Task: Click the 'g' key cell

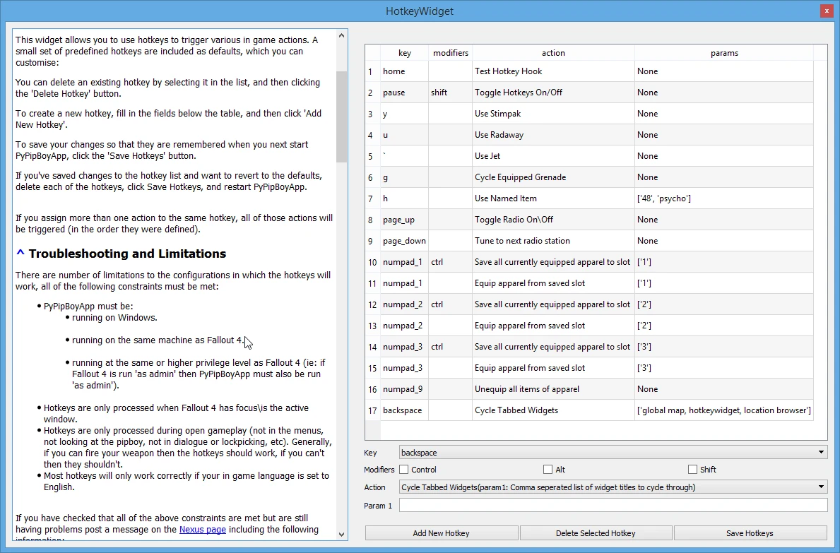Action: (x=405, y=177)
